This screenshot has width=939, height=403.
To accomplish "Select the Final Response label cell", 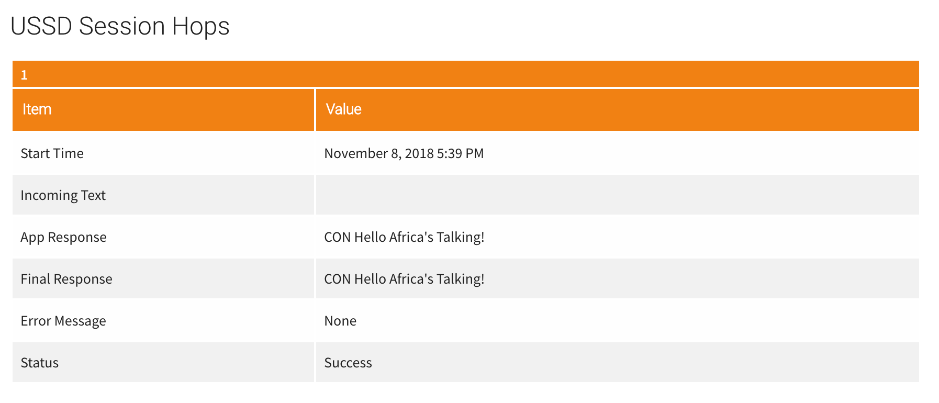I will coord(163,278).
